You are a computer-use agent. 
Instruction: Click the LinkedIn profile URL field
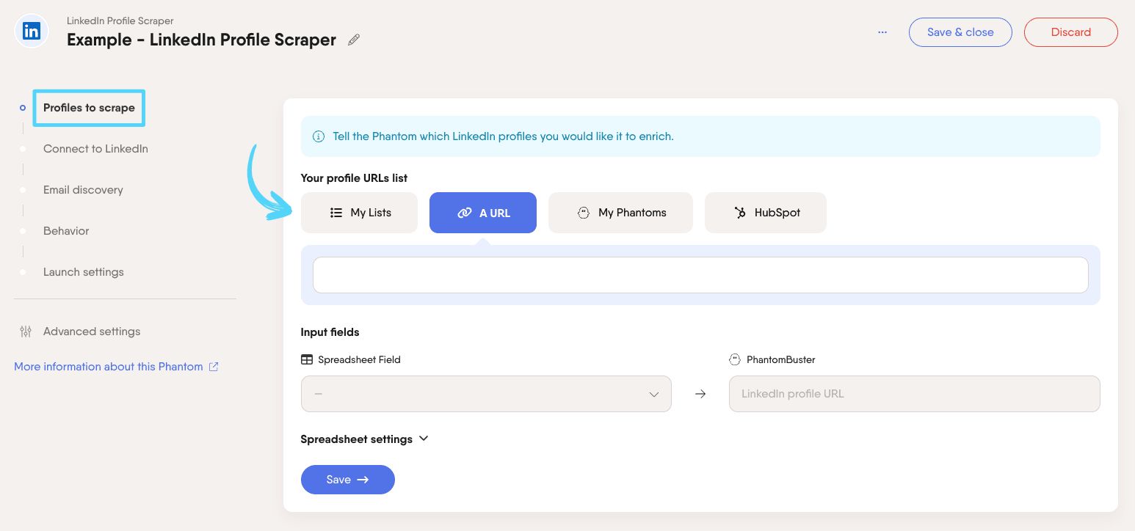click(x=915, y=394)
